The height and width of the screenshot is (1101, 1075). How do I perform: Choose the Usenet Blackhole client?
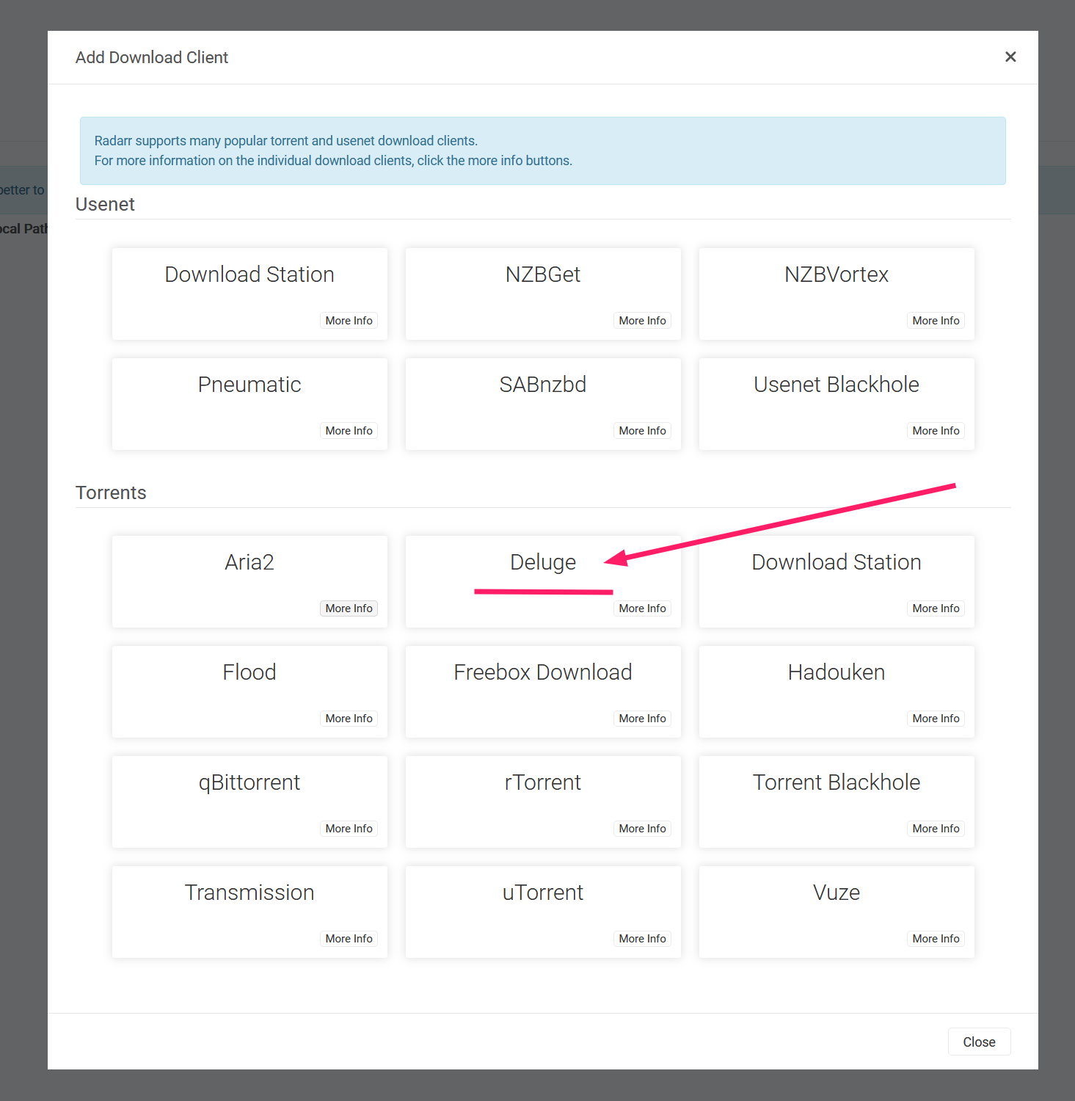tap(836, 386)
